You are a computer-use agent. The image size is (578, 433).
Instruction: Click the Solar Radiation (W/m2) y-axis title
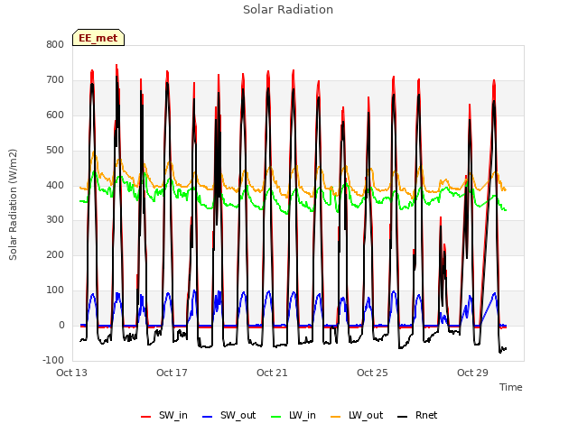click(x=13, y=205)
